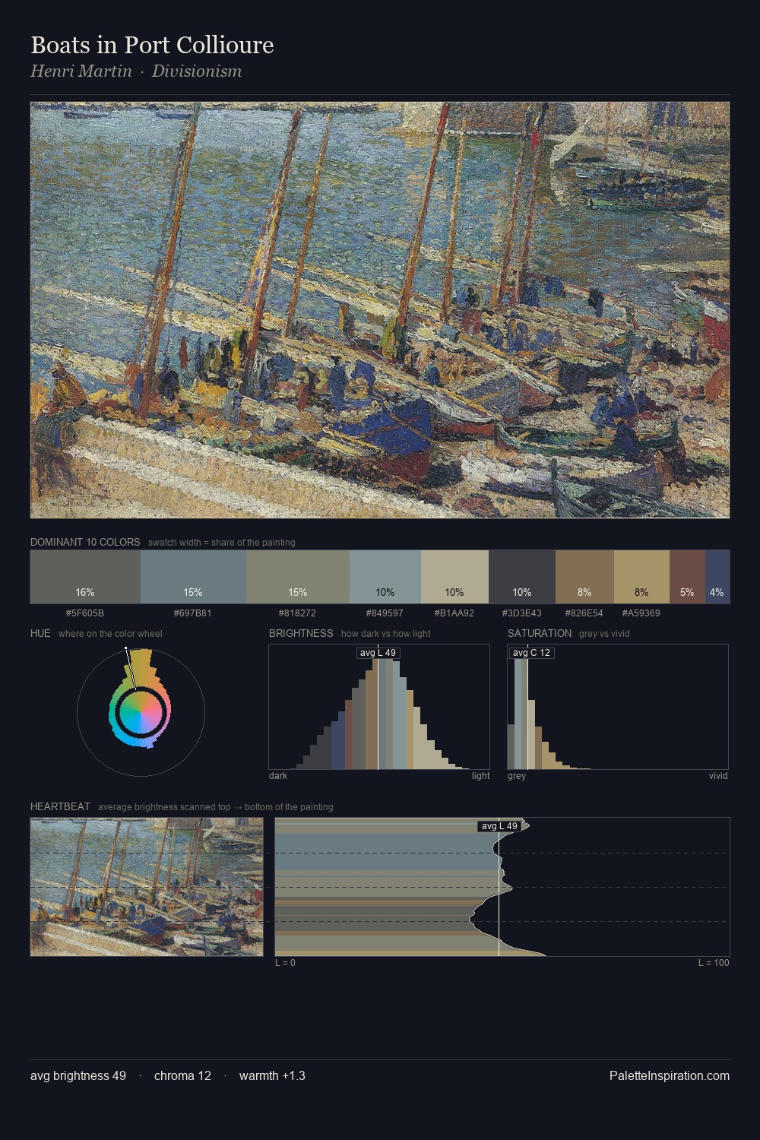Click the 'HEARTBEAT' section heading
The width and height of the screenshot is (760, 1140).
(60, 806)
